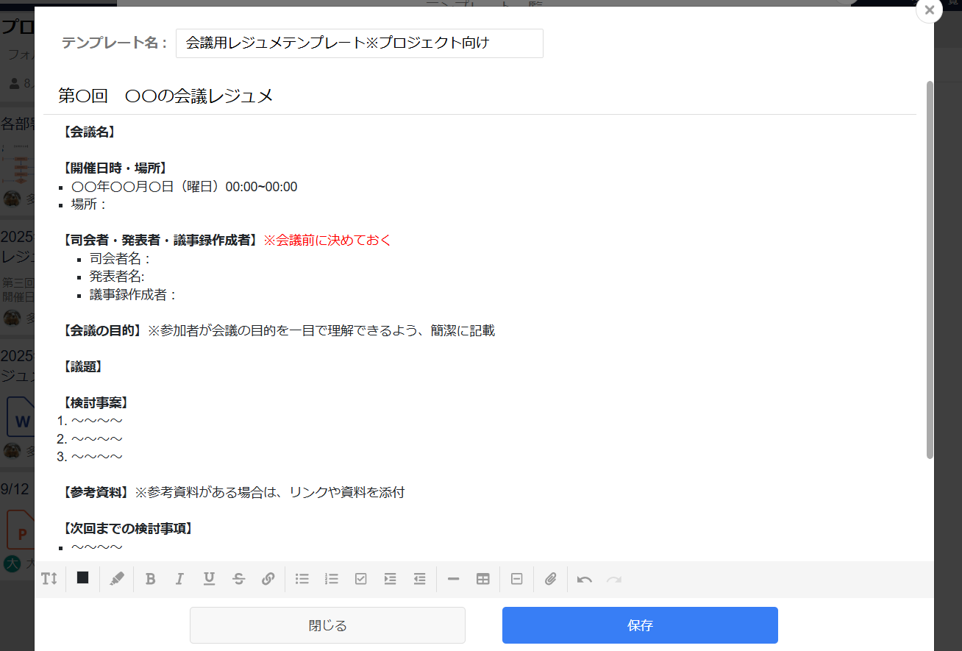Select the highlighter marker tool
This screenshot has width=962, height=651.
pyautogui.click(x=116, y=579)
